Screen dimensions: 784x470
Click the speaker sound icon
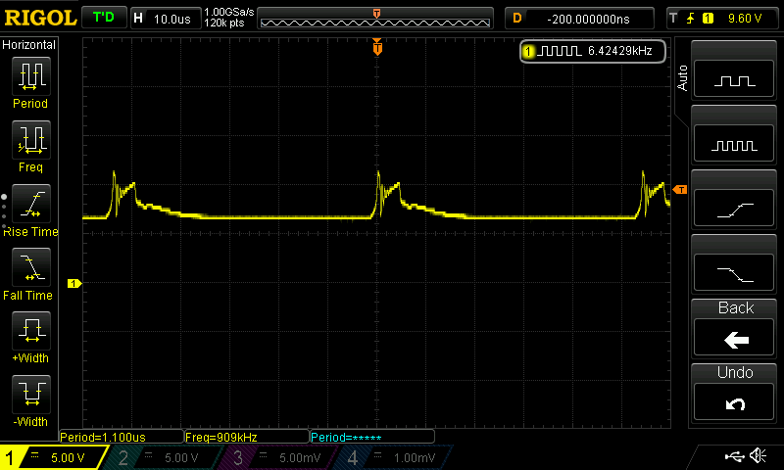758,455
